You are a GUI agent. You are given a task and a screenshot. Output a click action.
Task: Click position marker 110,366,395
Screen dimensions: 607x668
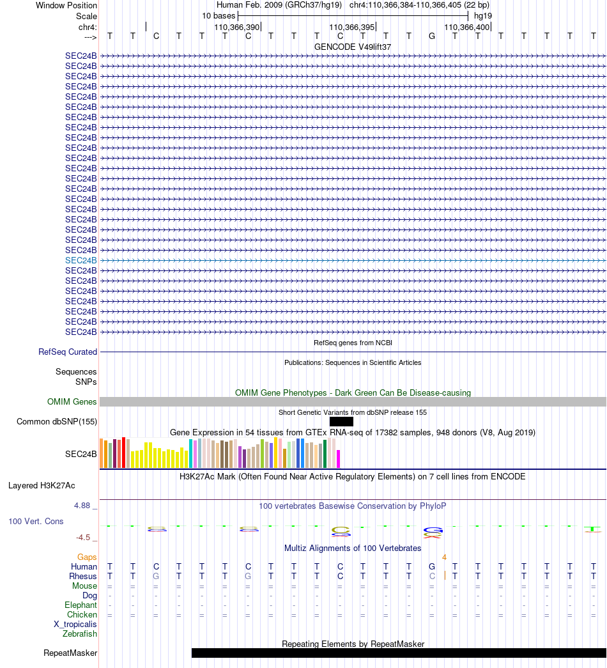point(352,27)
